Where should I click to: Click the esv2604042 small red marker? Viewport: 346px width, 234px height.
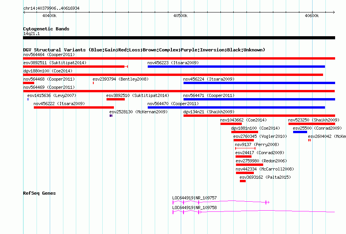point(309,140)
